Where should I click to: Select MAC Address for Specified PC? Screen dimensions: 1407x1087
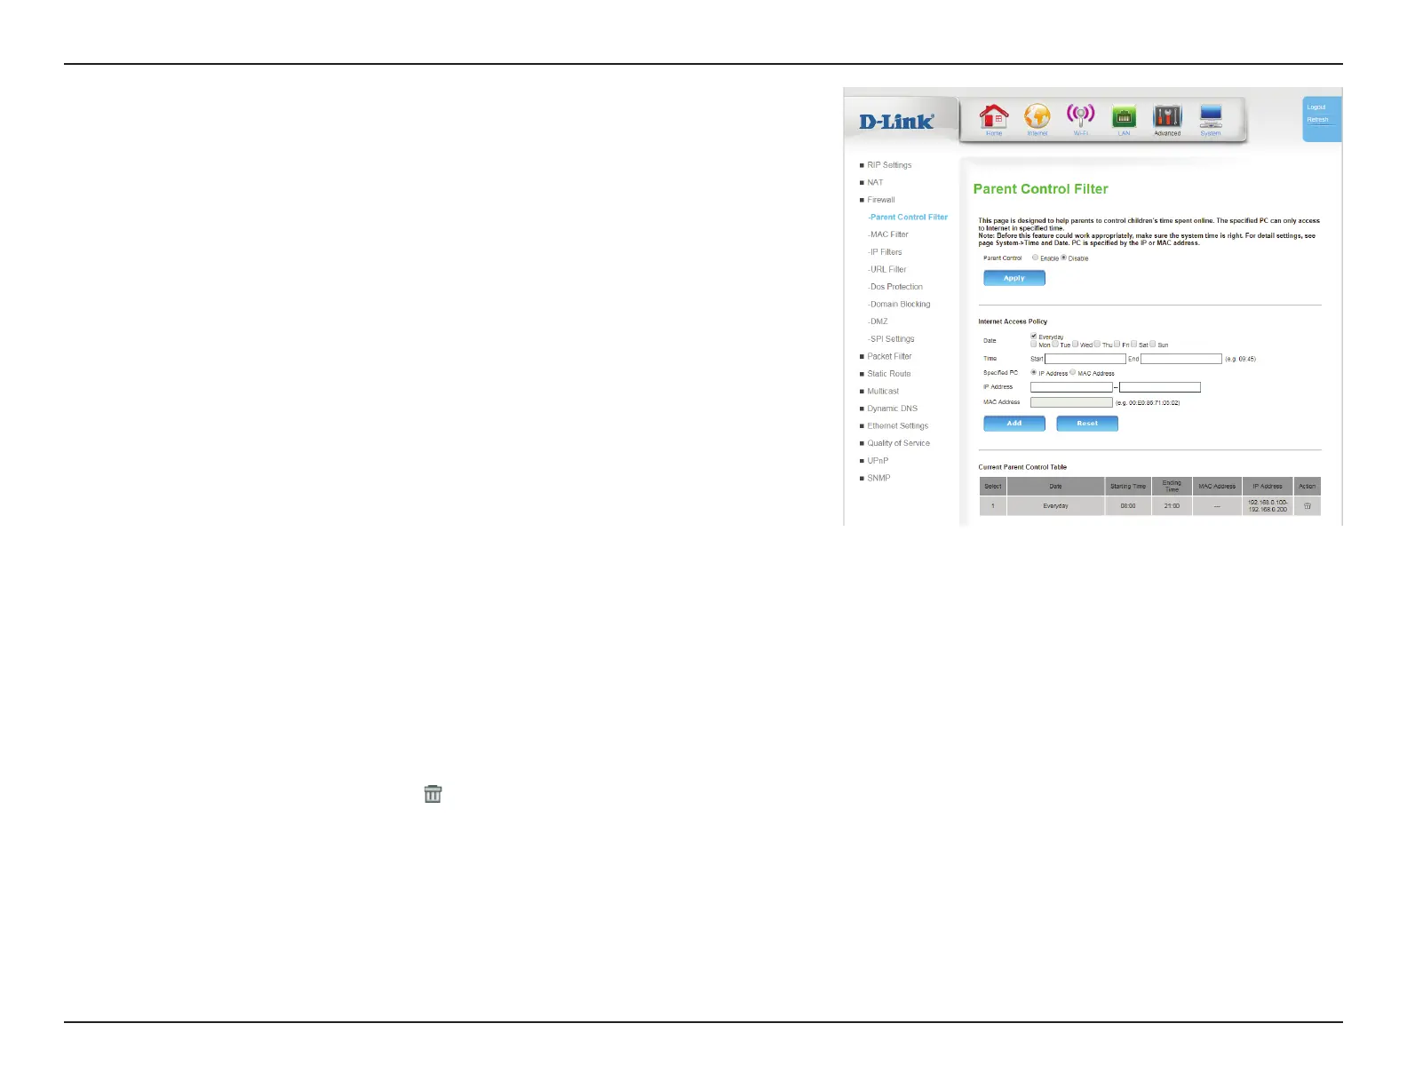[x=1073, y=373]
